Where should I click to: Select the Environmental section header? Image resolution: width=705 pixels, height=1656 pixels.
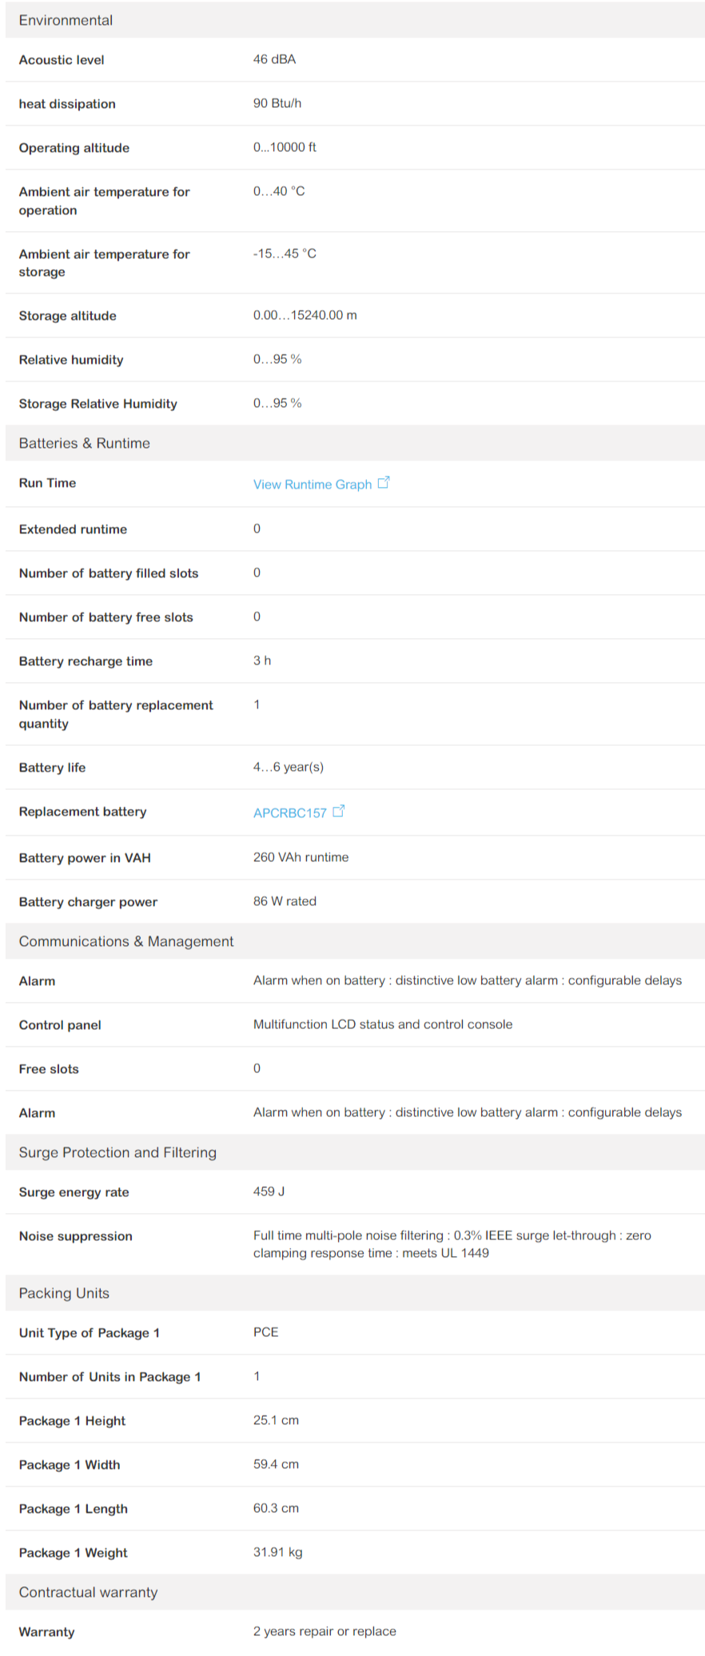pos(355,20)
